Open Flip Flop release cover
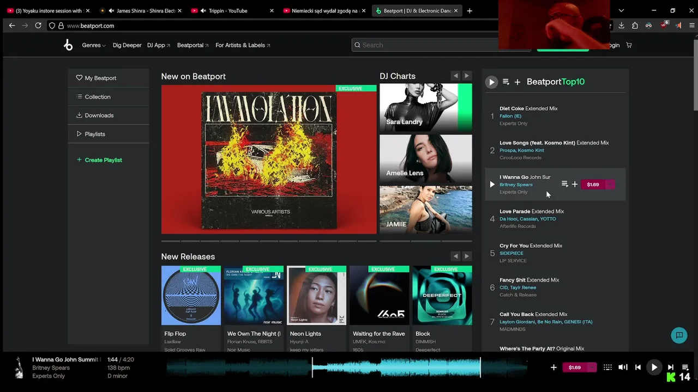 (x=191, y=295)
